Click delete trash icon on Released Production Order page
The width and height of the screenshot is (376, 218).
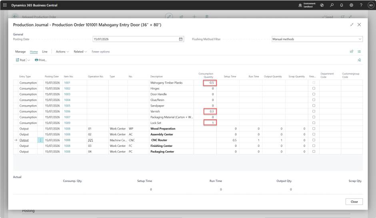pos(207,16)
